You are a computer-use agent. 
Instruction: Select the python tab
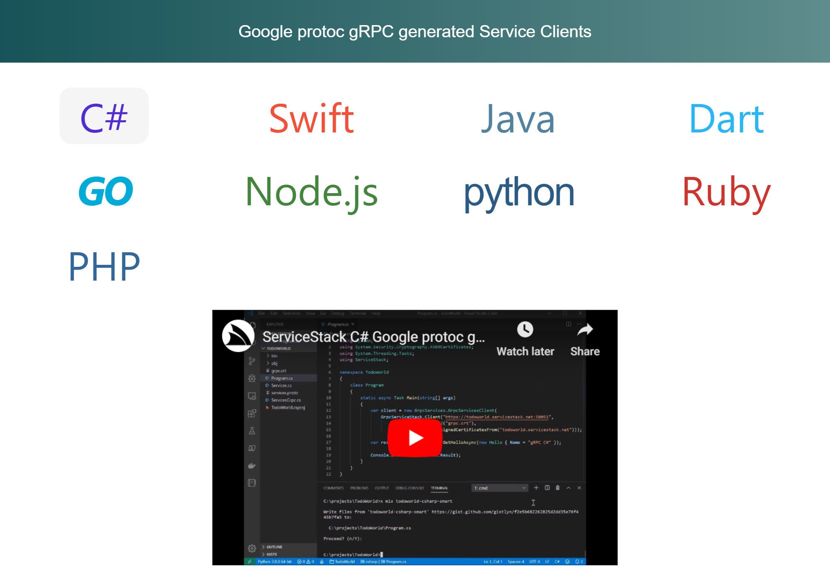[519, 193]
